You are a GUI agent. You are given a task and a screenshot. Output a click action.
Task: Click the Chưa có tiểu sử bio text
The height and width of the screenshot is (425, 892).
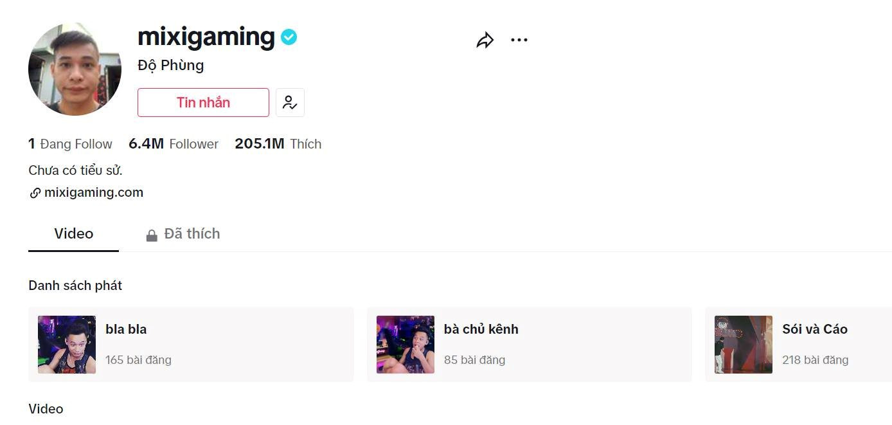[x=74, y=169]
